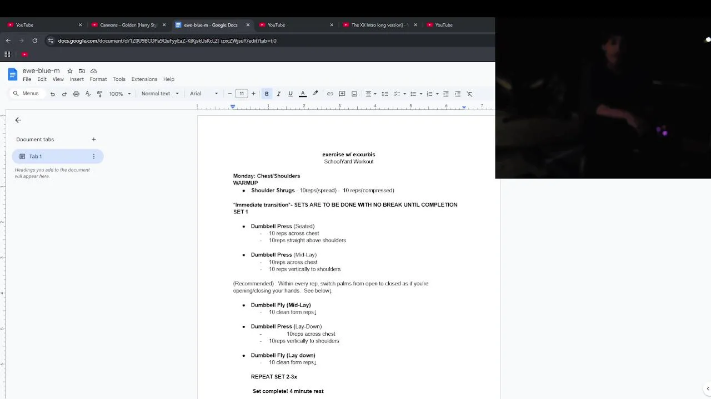Open the browser apps grid icon
This screenshot has width=711, height=399.
point(7,54)
